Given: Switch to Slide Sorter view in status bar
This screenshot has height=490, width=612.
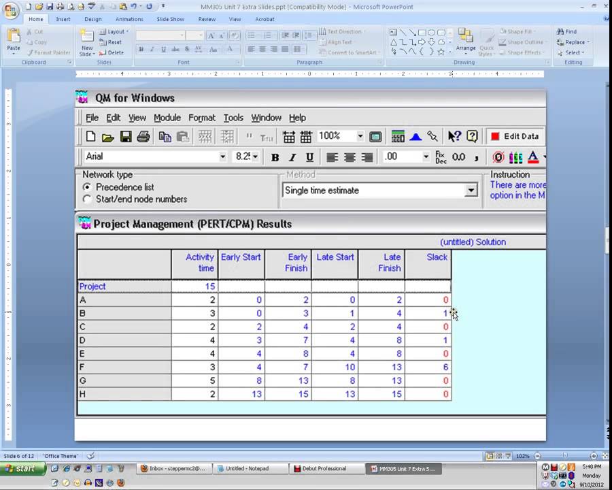Looking at the screenshot, I should (x=499, y=456).
